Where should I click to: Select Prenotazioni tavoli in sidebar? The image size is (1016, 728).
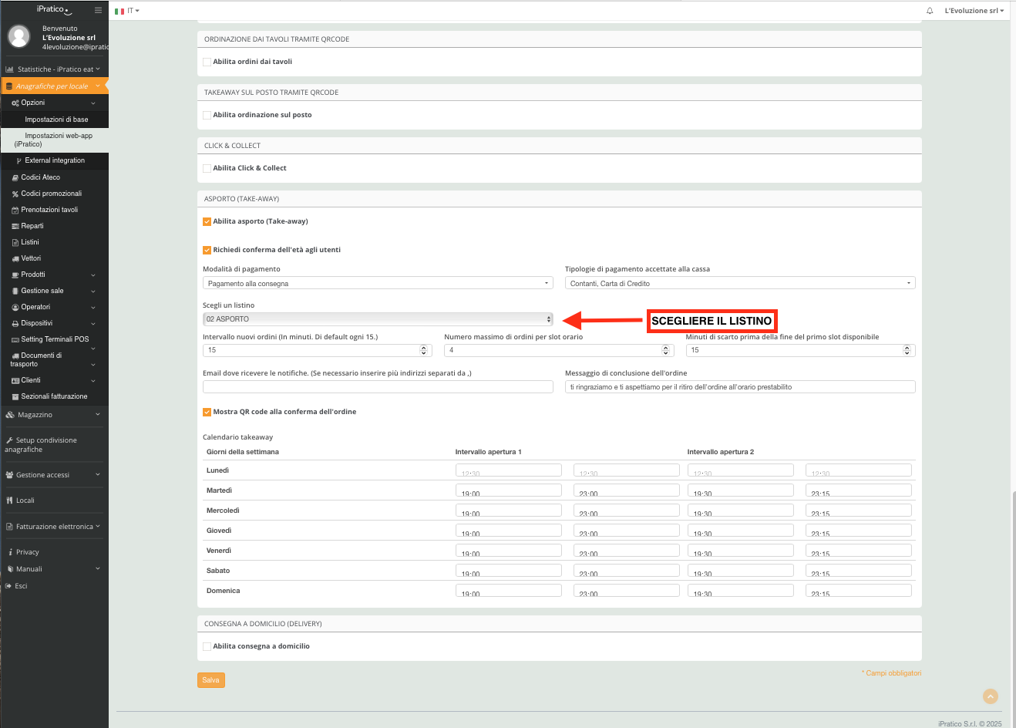tap(49, 210)
